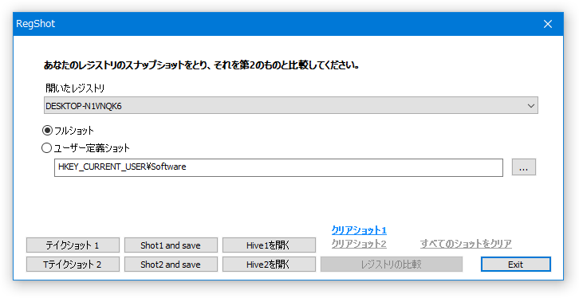
Task: Choose the ユーザー定義ショット radio option
Action: tap(46, 148)
